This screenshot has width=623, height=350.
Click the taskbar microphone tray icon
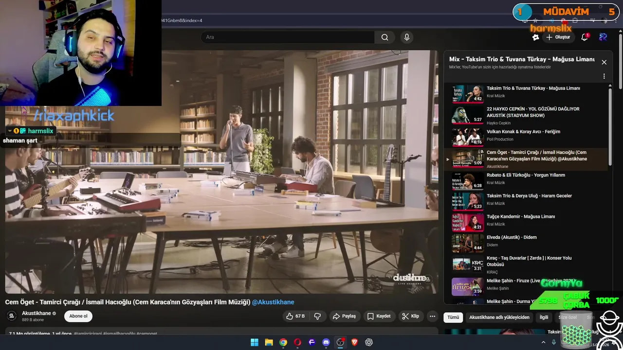[553, 342]
